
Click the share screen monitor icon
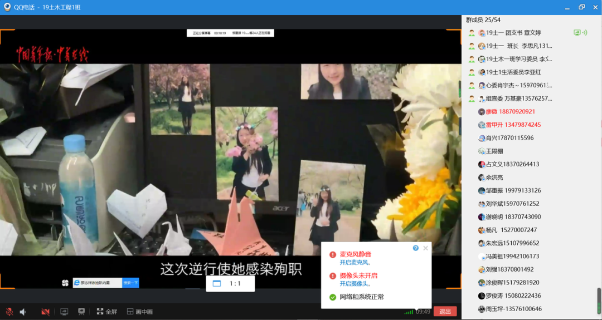coord(64,312)
